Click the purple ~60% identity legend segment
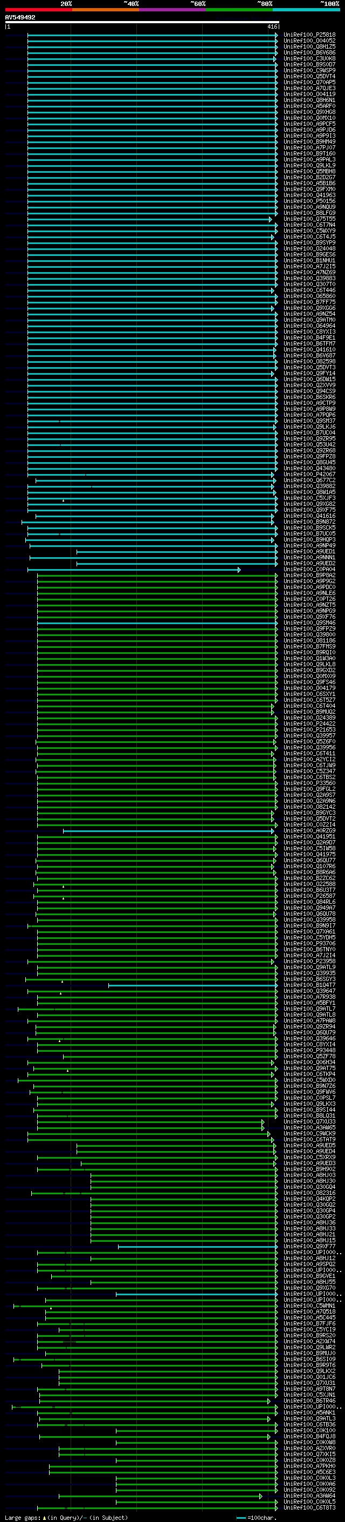The height and width of the screenshot is (1522, 345). (172, 10)
